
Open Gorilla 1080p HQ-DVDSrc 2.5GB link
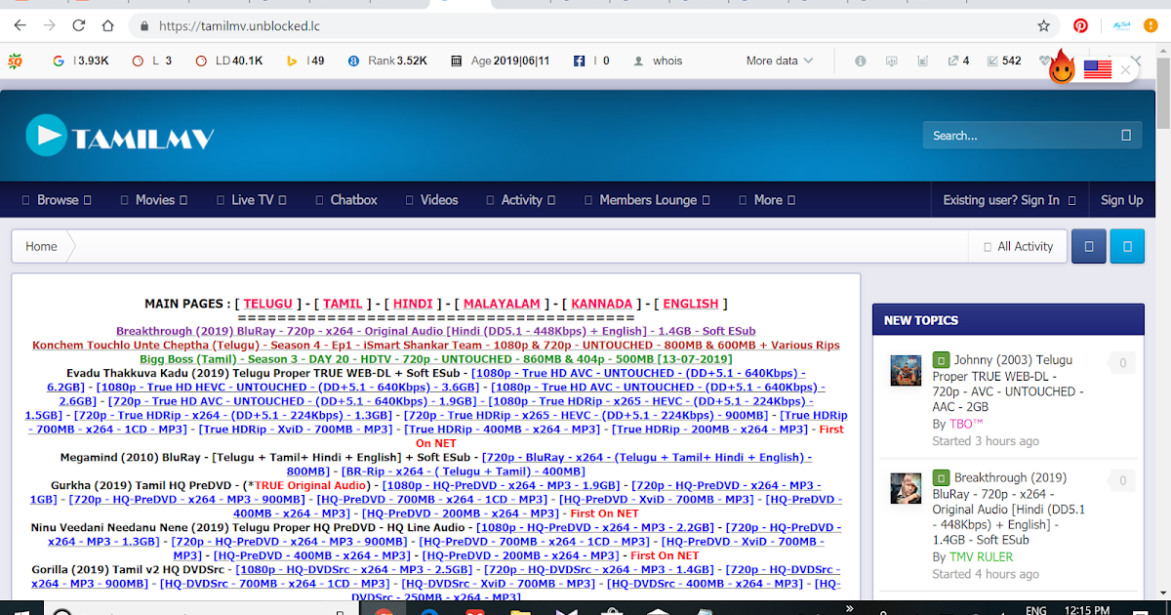tap(355, 569)
